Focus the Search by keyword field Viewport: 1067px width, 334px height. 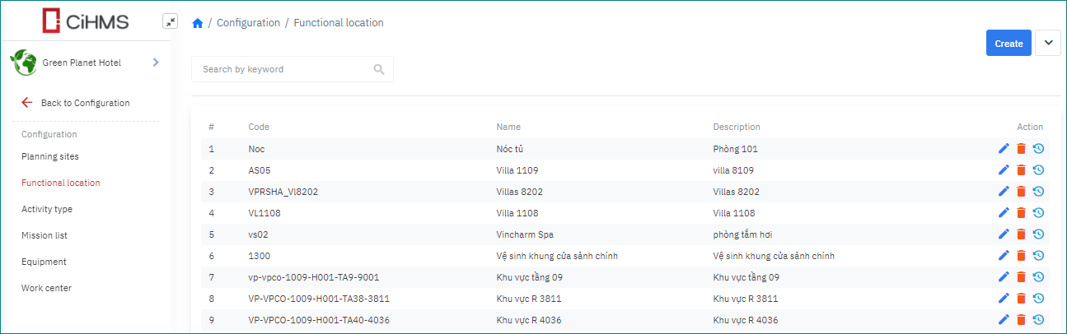[x=282, y=69]
